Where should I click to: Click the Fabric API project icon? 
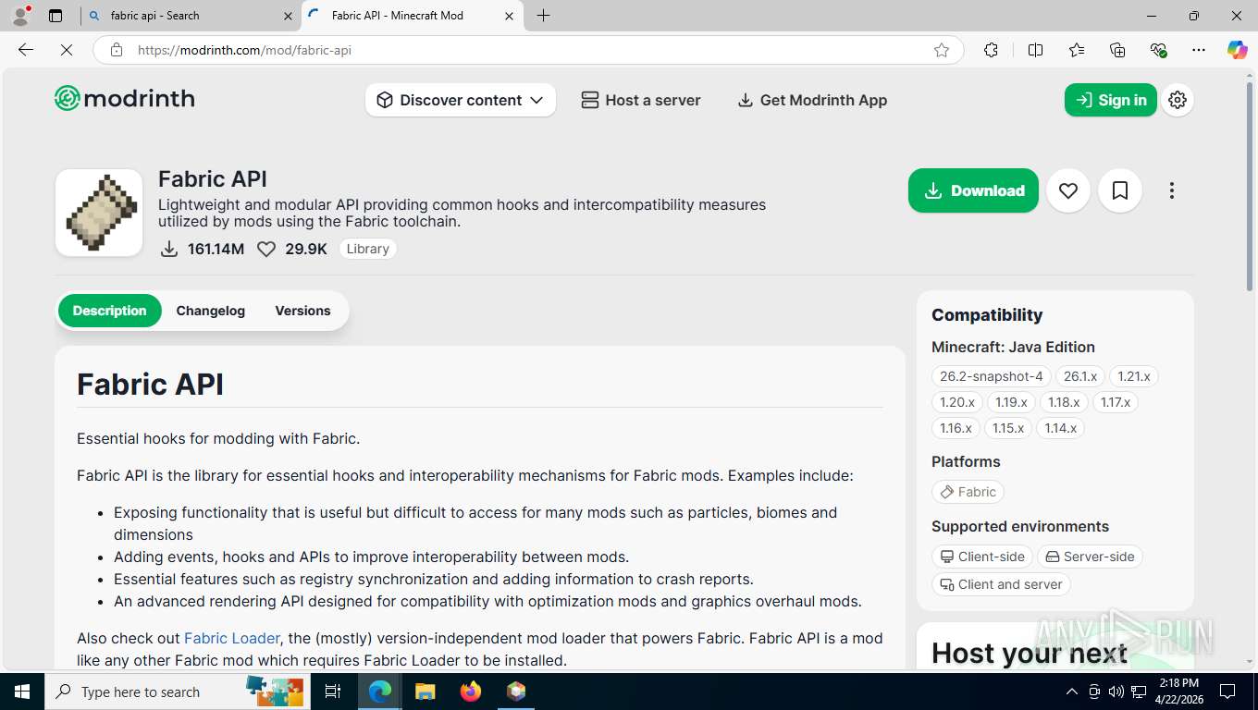point(99,213)
